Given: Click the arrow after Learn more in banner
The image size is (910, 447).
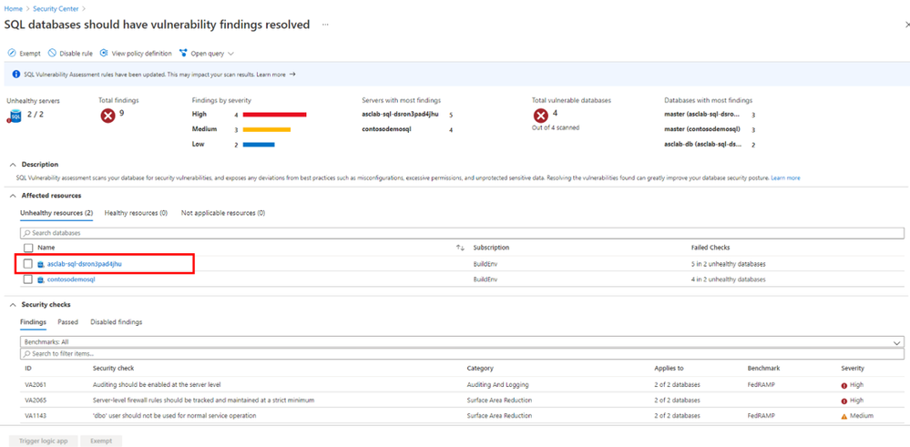Looking at the screenshot, I should [x=292, y=75].
